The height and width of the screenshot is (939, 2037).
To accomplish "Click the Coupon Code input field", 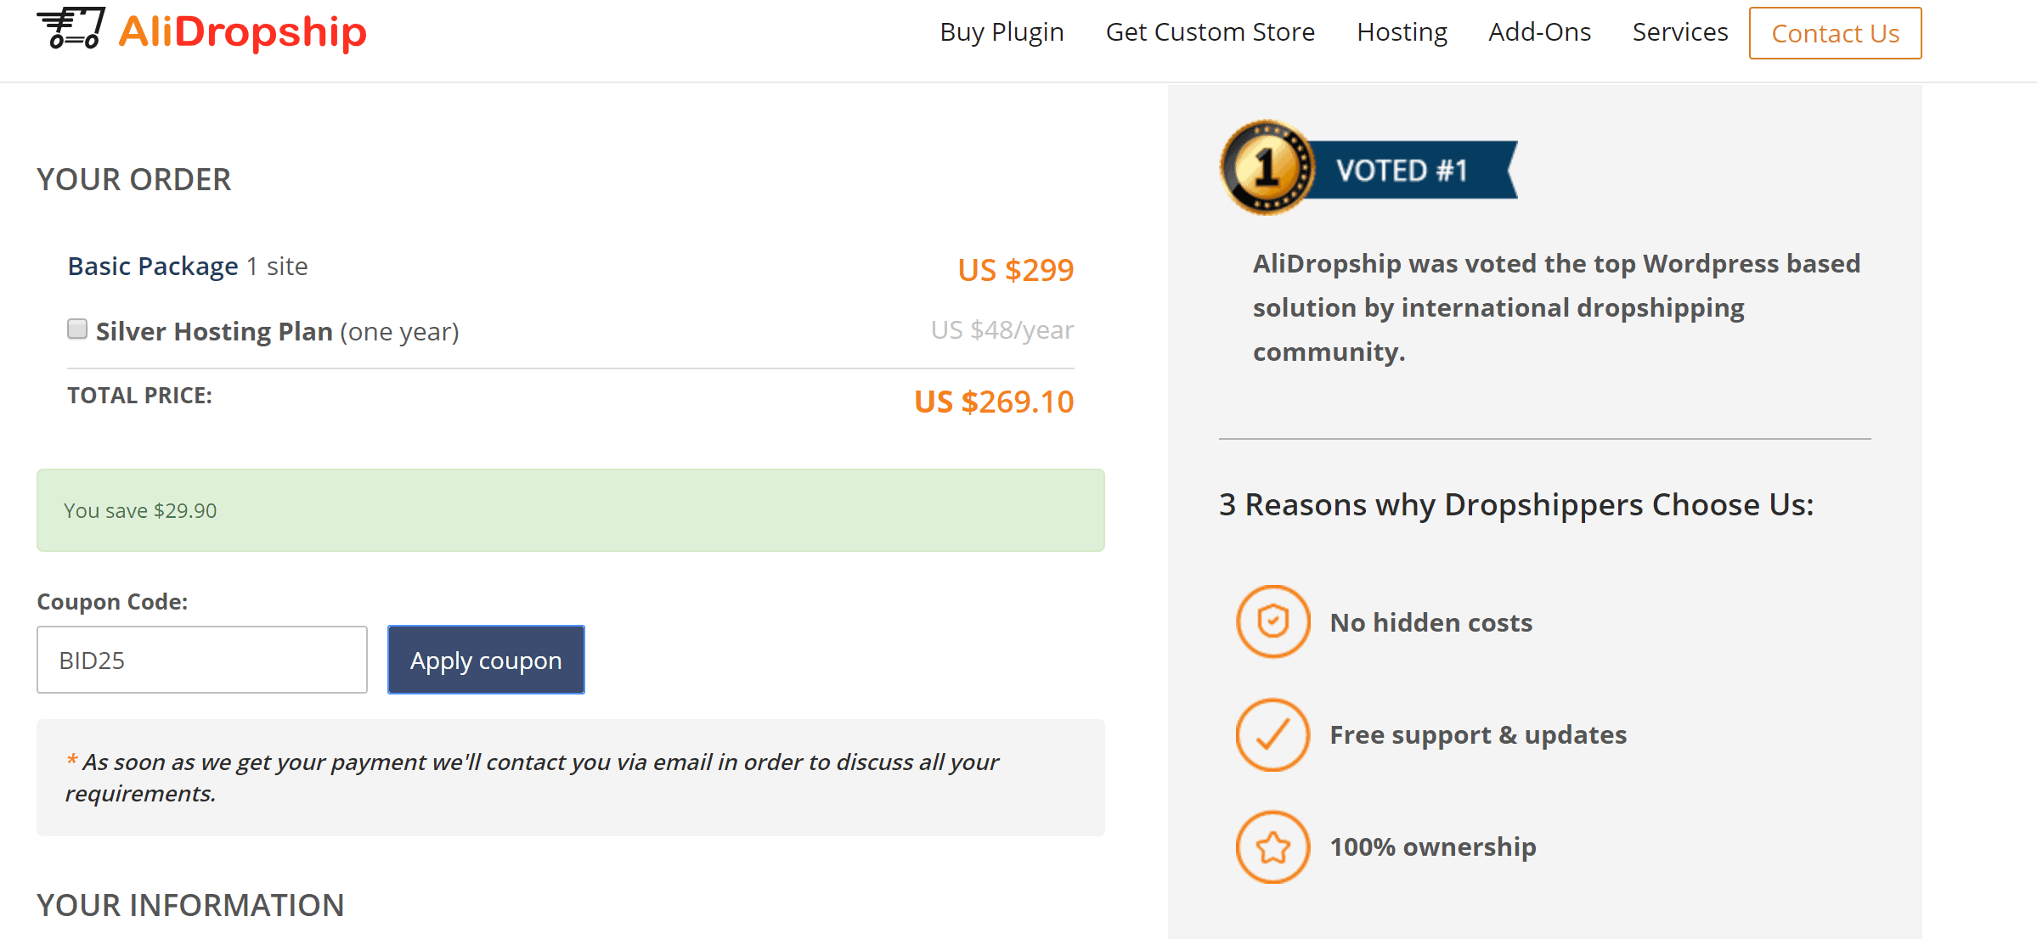I will 202,660.
